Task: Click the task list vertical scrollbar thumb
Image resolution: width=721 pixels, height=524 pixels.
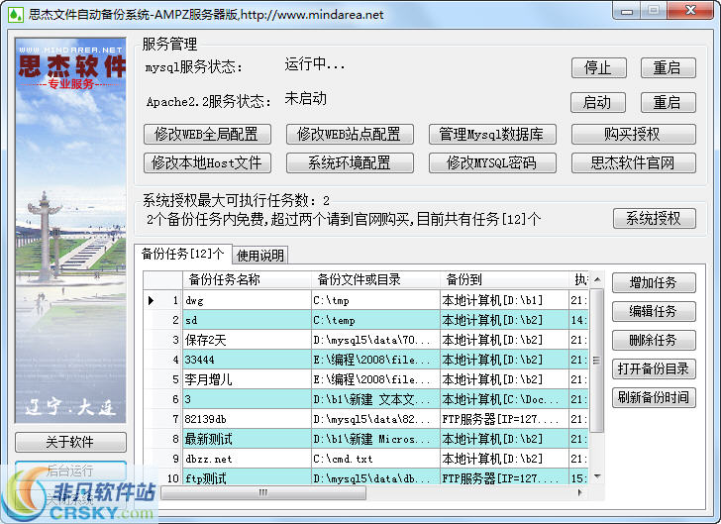Action: [597, 361]
